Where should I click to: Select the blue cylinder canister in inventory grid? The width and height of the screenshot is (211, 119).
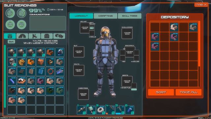click(12, 81)
